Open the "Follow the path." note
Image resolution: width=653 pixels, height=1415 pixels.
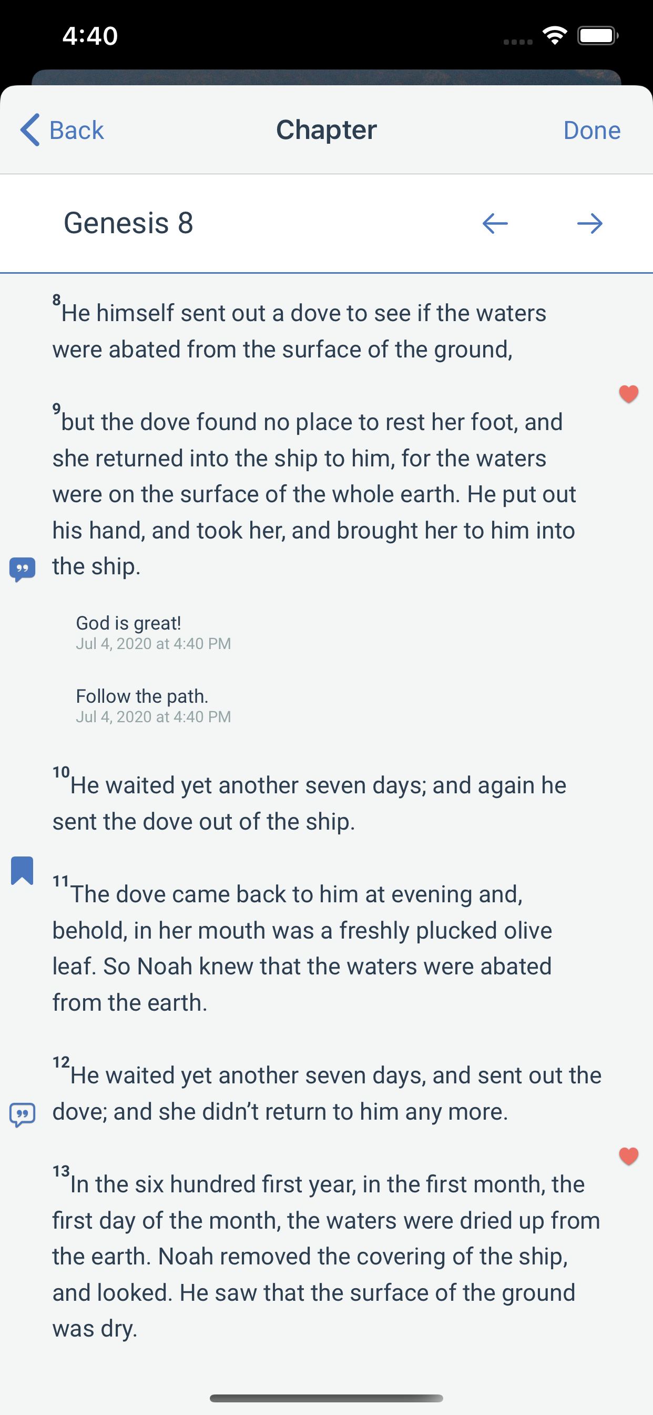pyautogui.click(x=142, y=696)
